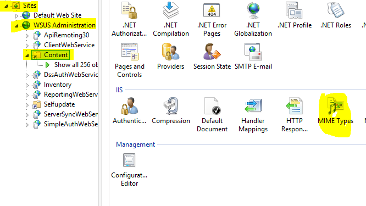Screen dimensions: 366x206
Task: Select the Selfupdate virtual directory
Action: (59, 104)
